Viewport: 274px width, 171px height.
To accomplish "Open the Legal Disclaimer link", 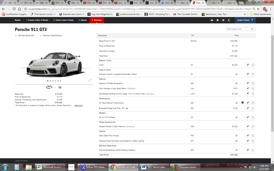I will tap(21, 161).
